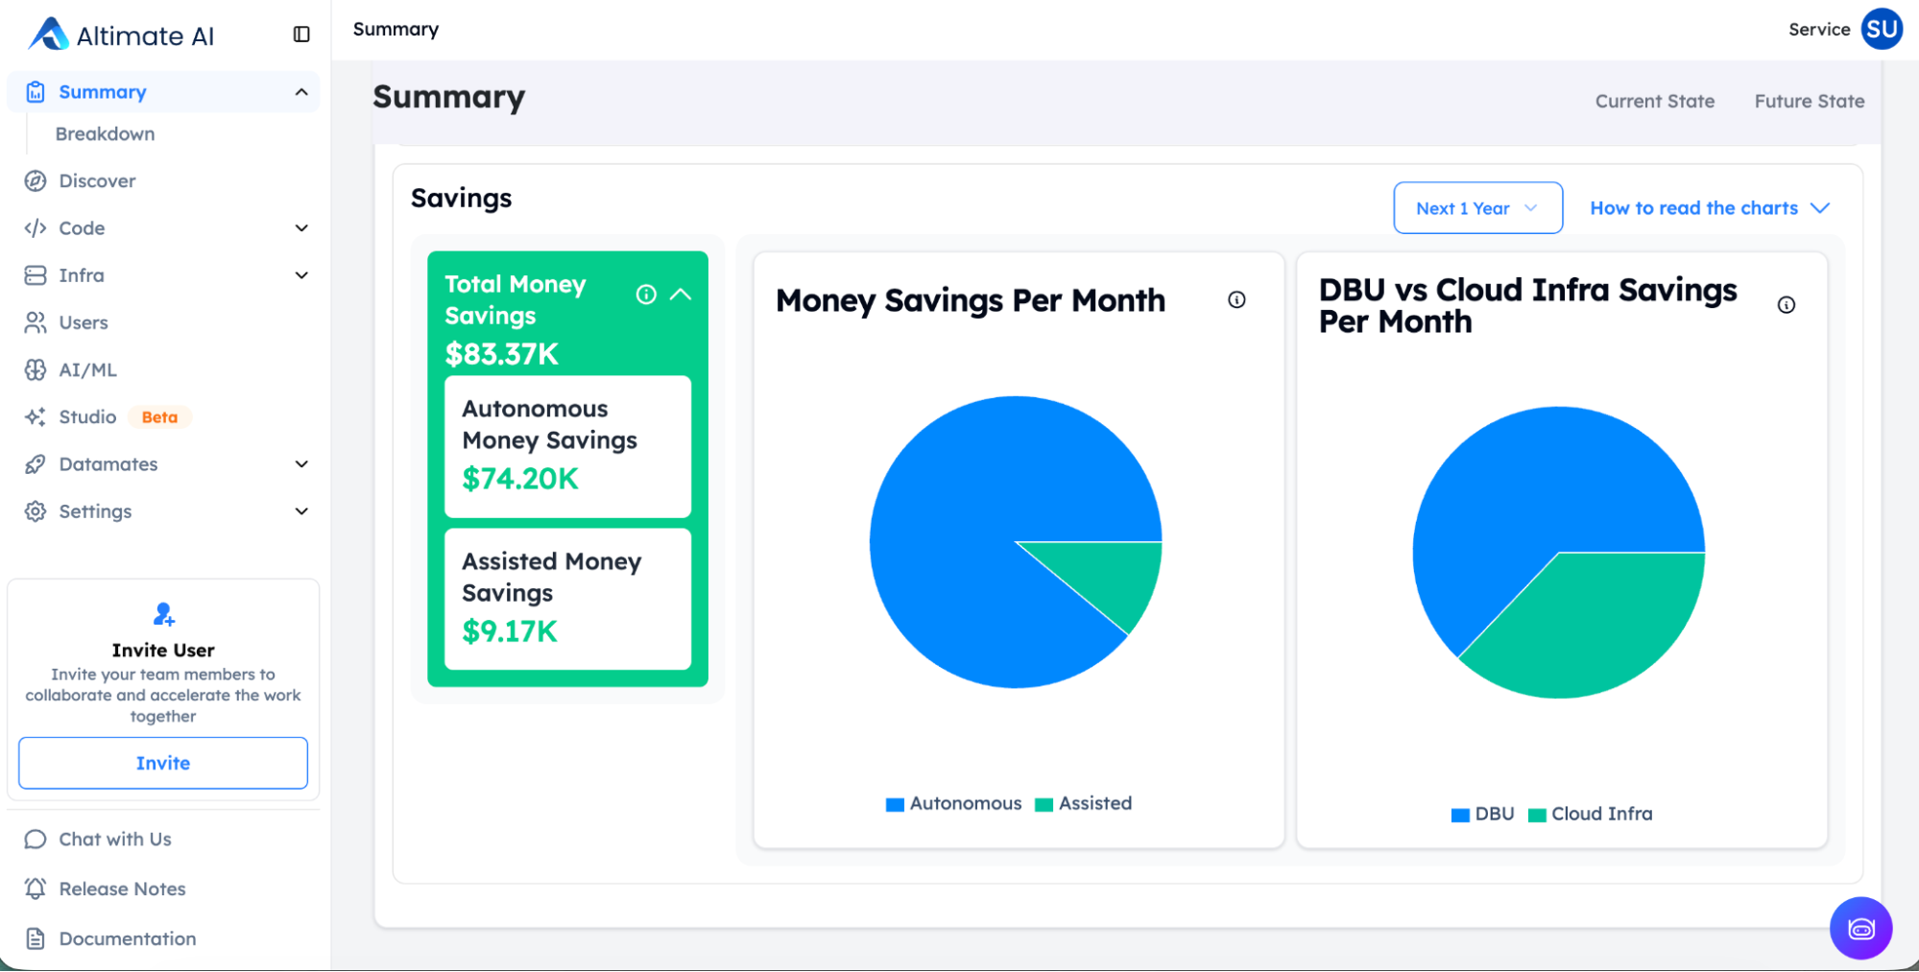Screen dimensions: 1919x972
Task: Click the Infra server icon
Action: 36,275
